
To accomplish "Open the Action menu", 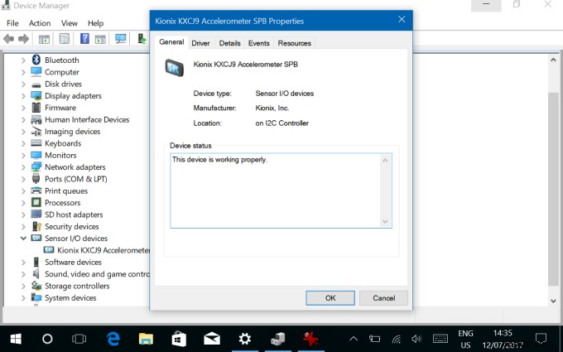I will coord(40,23).
